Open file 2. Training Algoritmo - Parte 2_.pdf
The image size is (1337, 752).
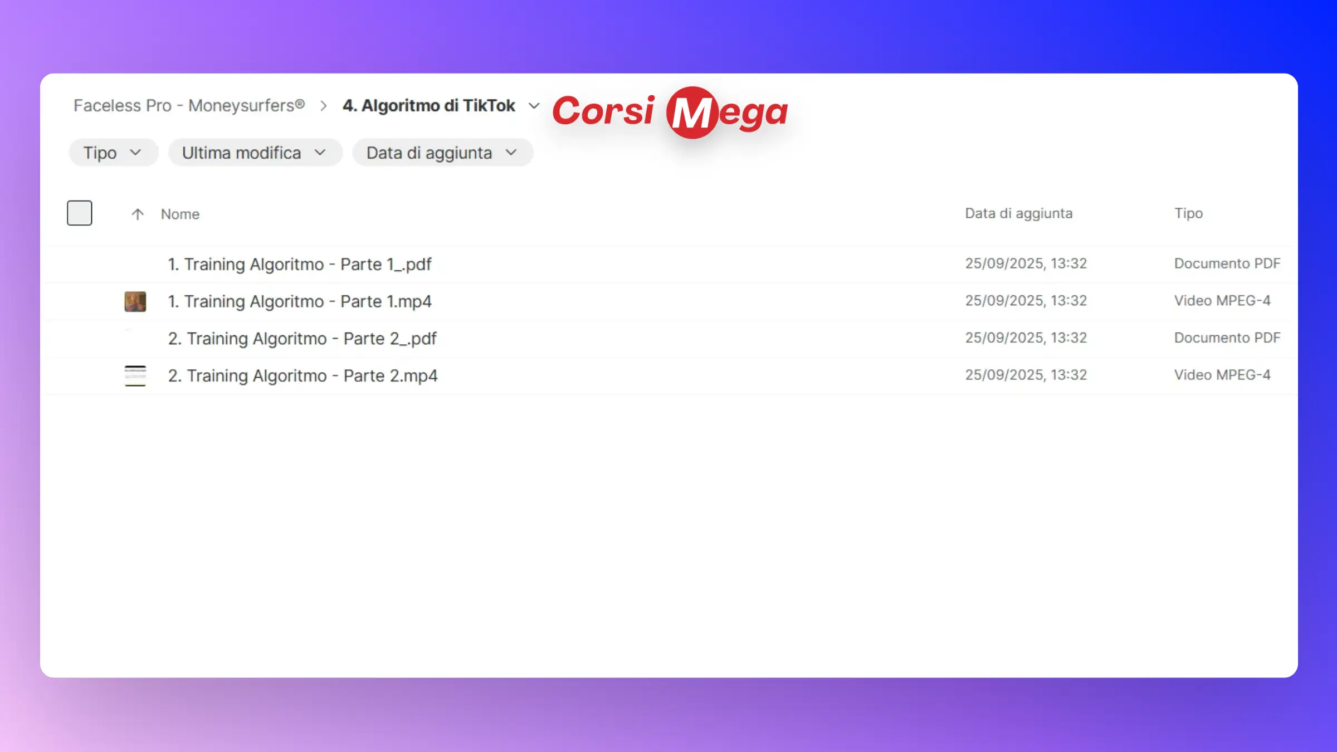(x=302, y=338)
